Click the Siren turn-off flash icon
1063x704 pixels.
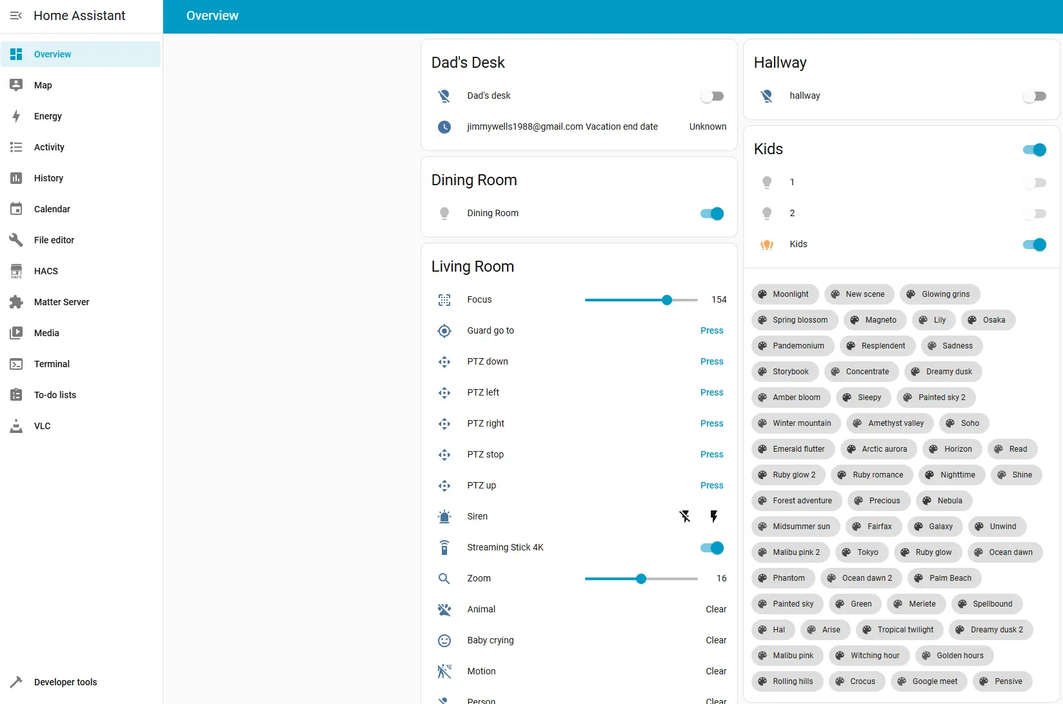(685, 516)
